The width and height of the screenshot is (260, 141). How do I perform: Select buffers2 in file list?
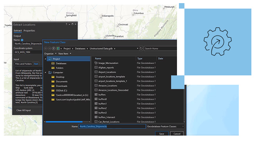(103, 108)
